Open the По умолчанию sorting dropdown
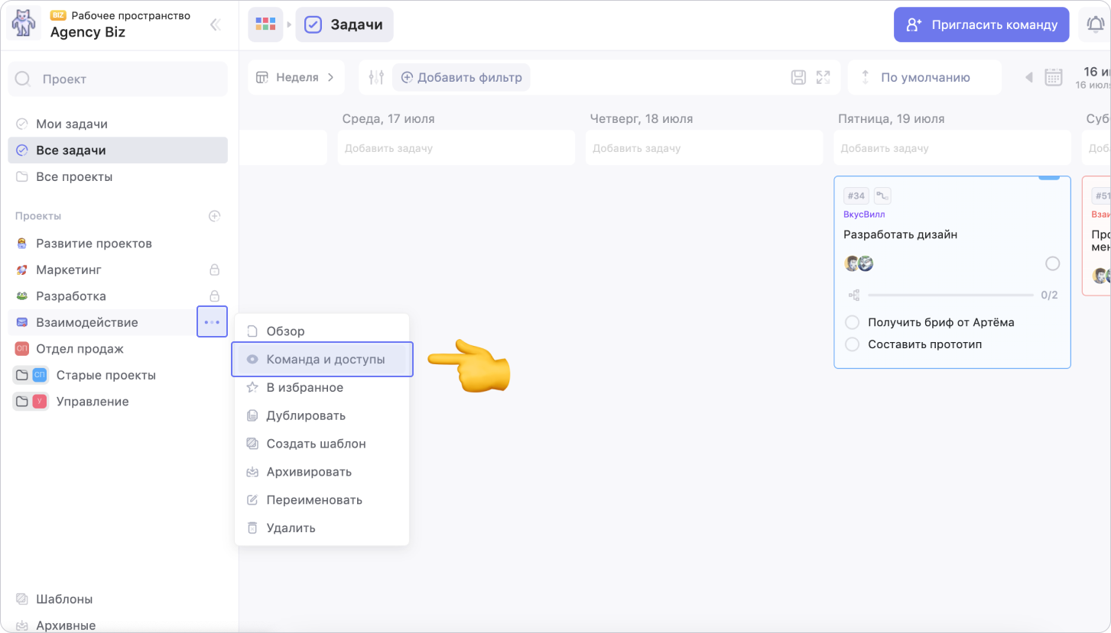 [x=924, y=77]
